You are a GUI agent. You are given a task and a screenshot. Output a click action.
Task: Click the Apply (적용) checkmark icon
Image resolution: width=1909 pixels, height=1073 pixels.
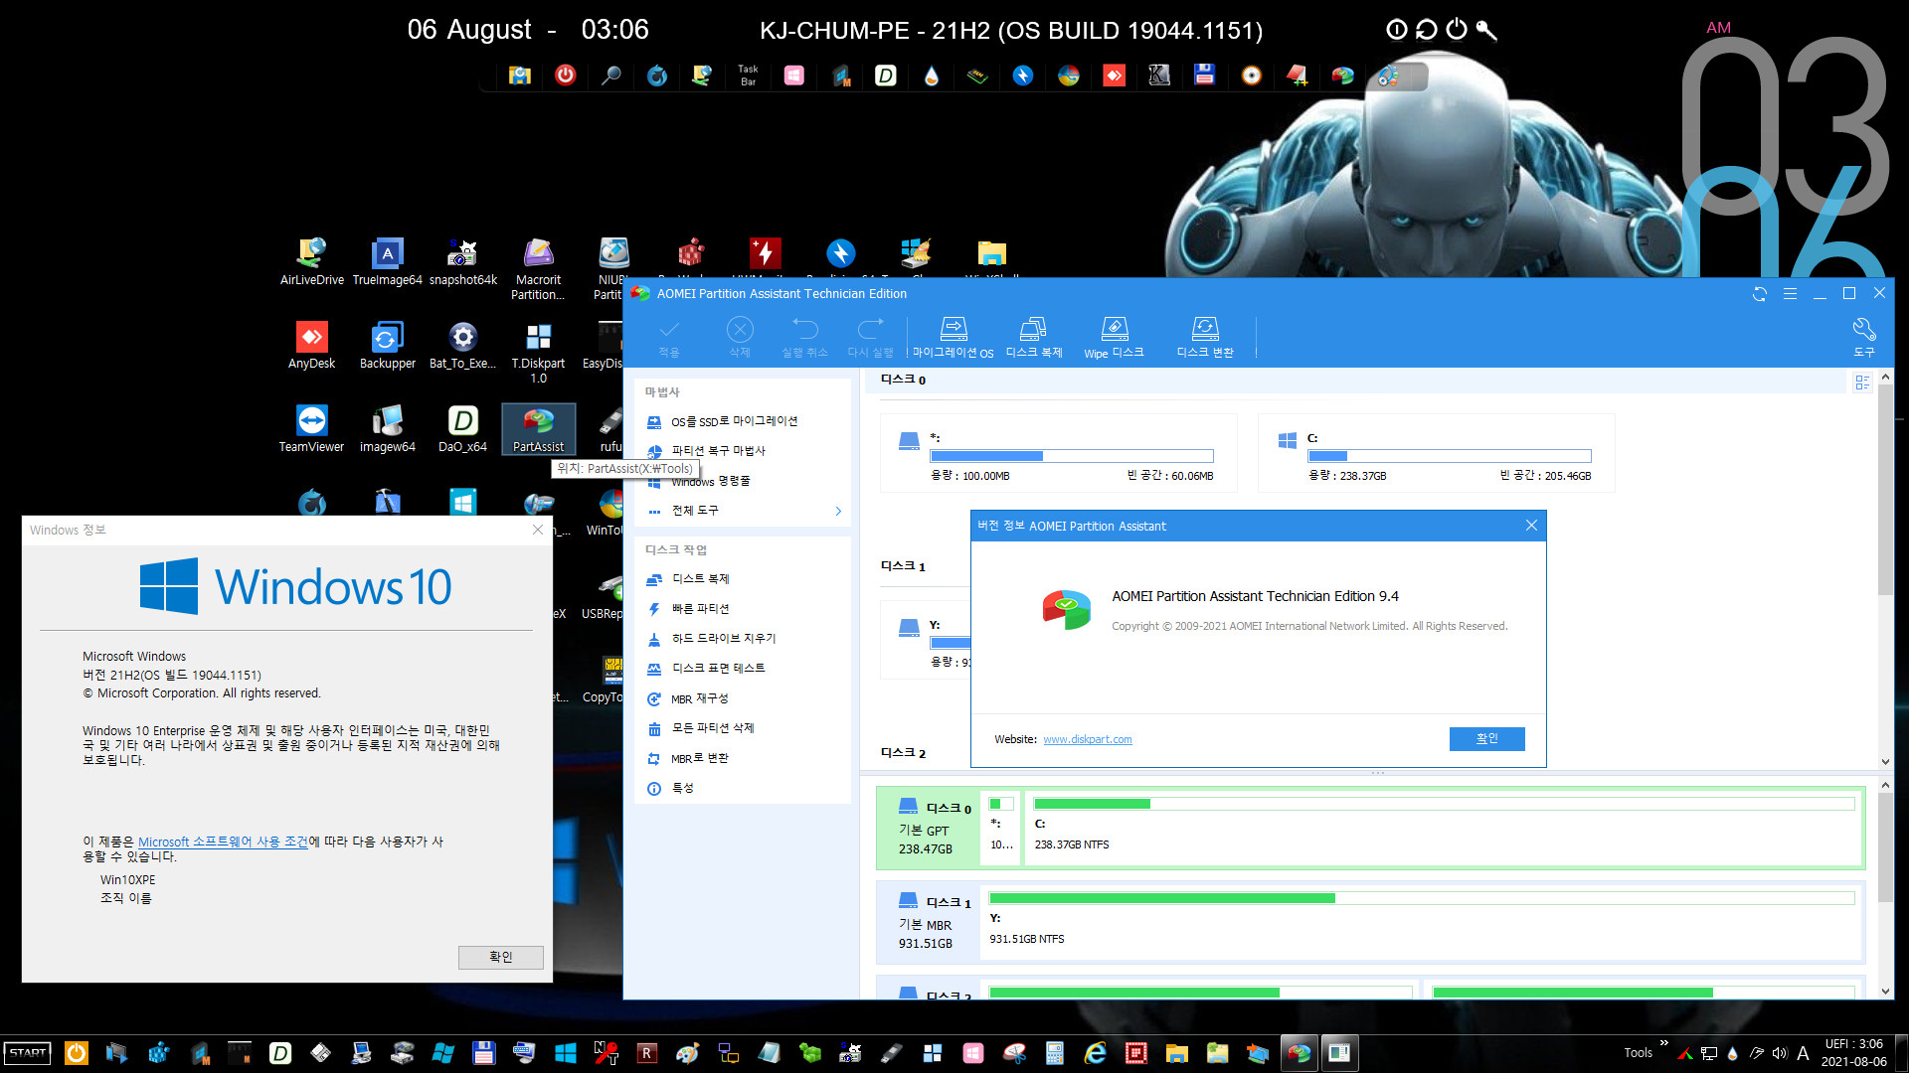click(669, 338)
